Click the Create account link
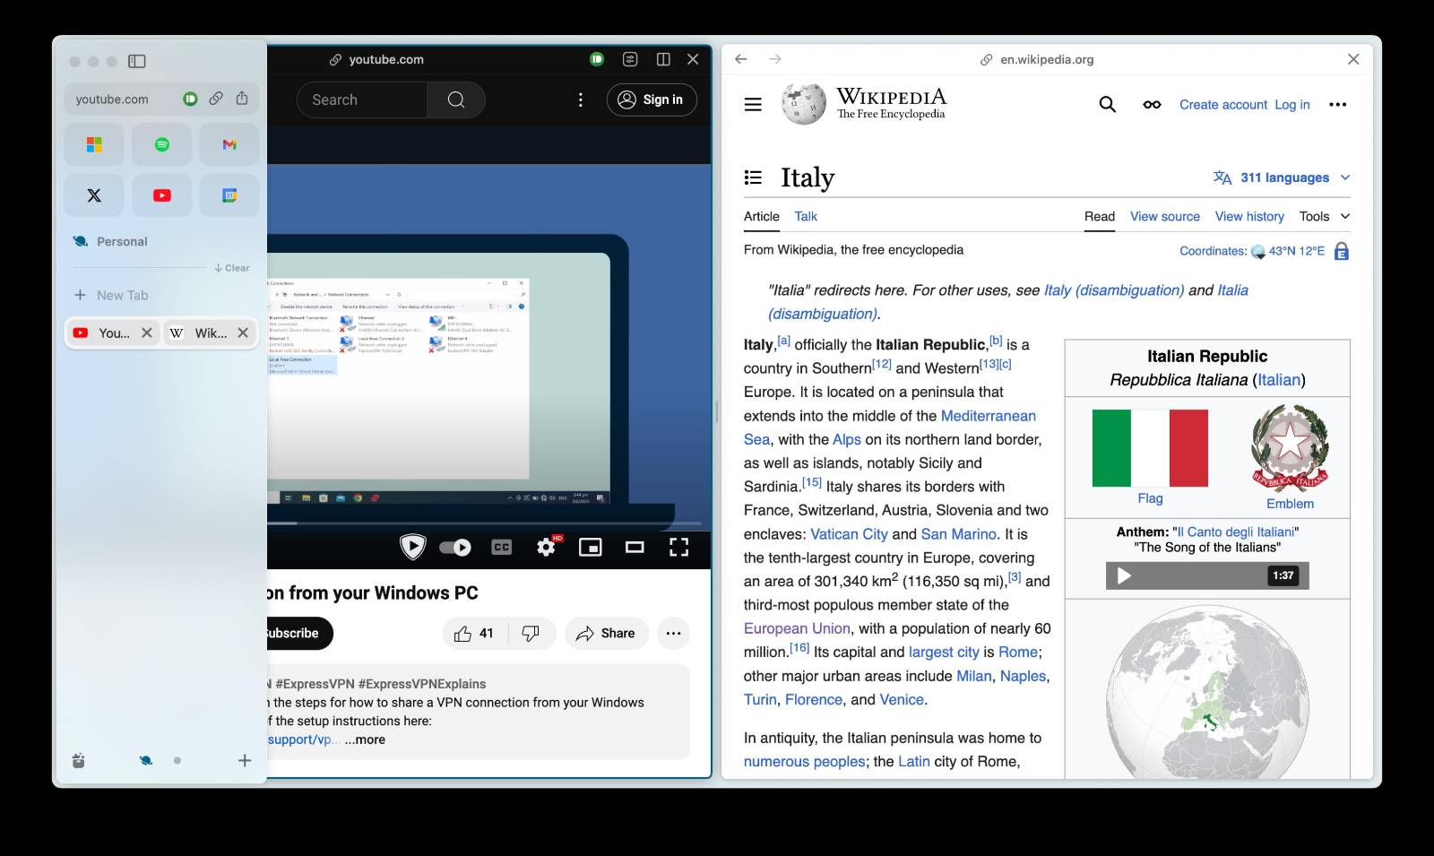The height and width of the screenshot is (856, 1434). pyautogui.click(x=1223, y=105)
